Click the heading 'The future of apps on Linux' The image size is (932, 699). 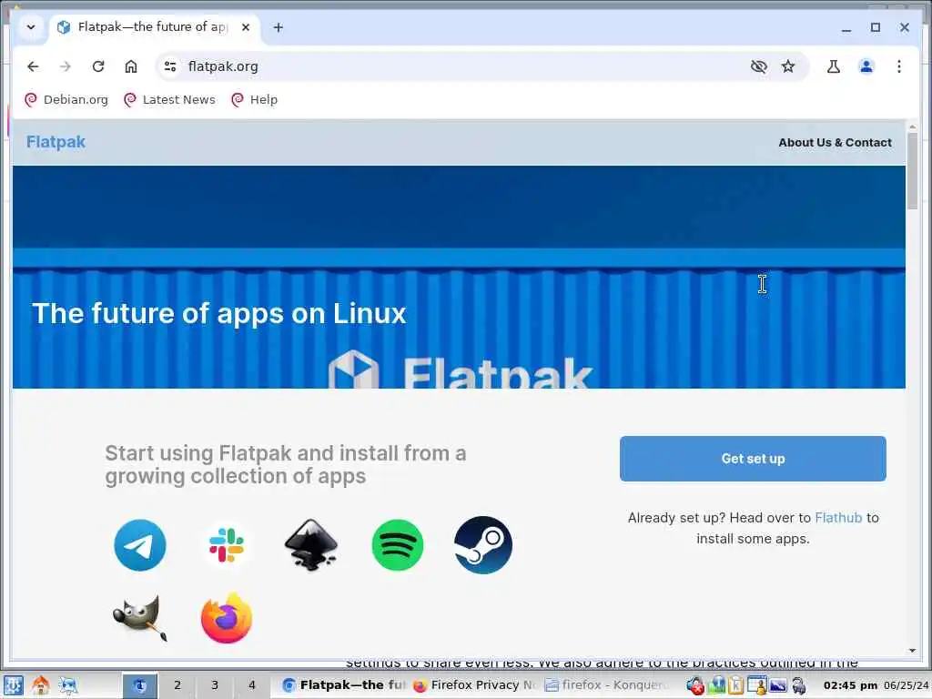tap(218, 313)
